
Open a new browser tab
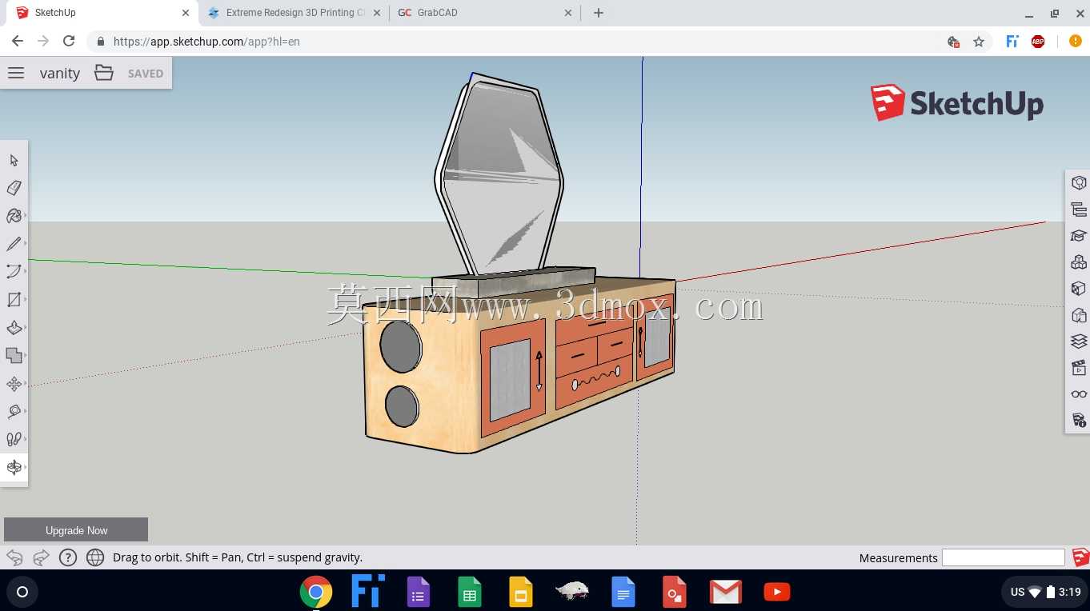click(599, 13)
